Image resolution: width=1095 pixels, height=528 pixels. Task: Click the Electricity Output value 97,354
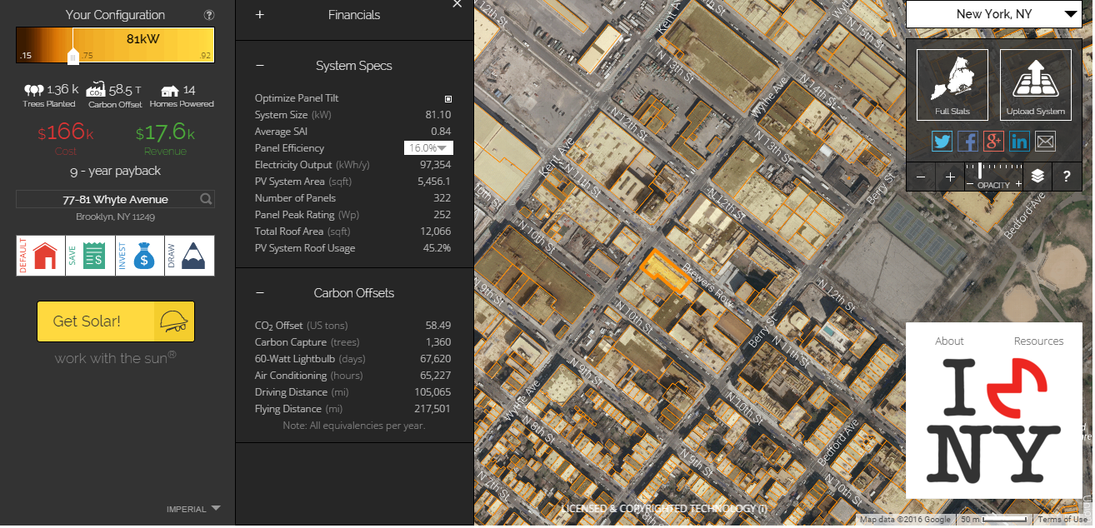pyautogui.click(x=435, y=165)
